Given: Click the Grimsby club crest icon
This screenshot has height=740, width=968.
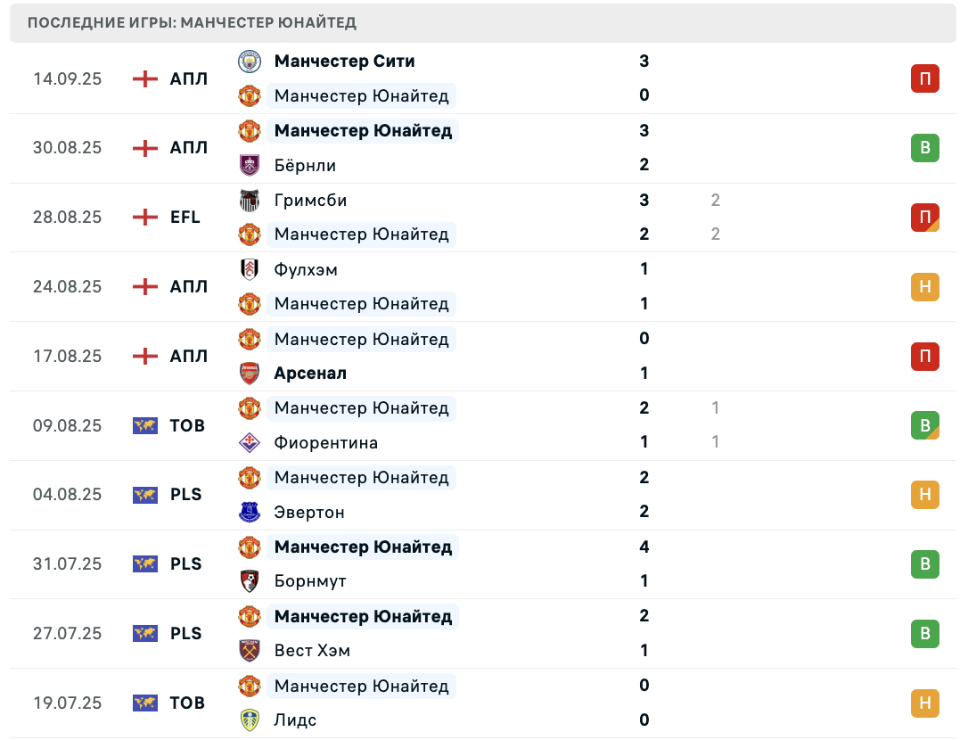Looking at the screenshot, I should [x=250, y=200].
